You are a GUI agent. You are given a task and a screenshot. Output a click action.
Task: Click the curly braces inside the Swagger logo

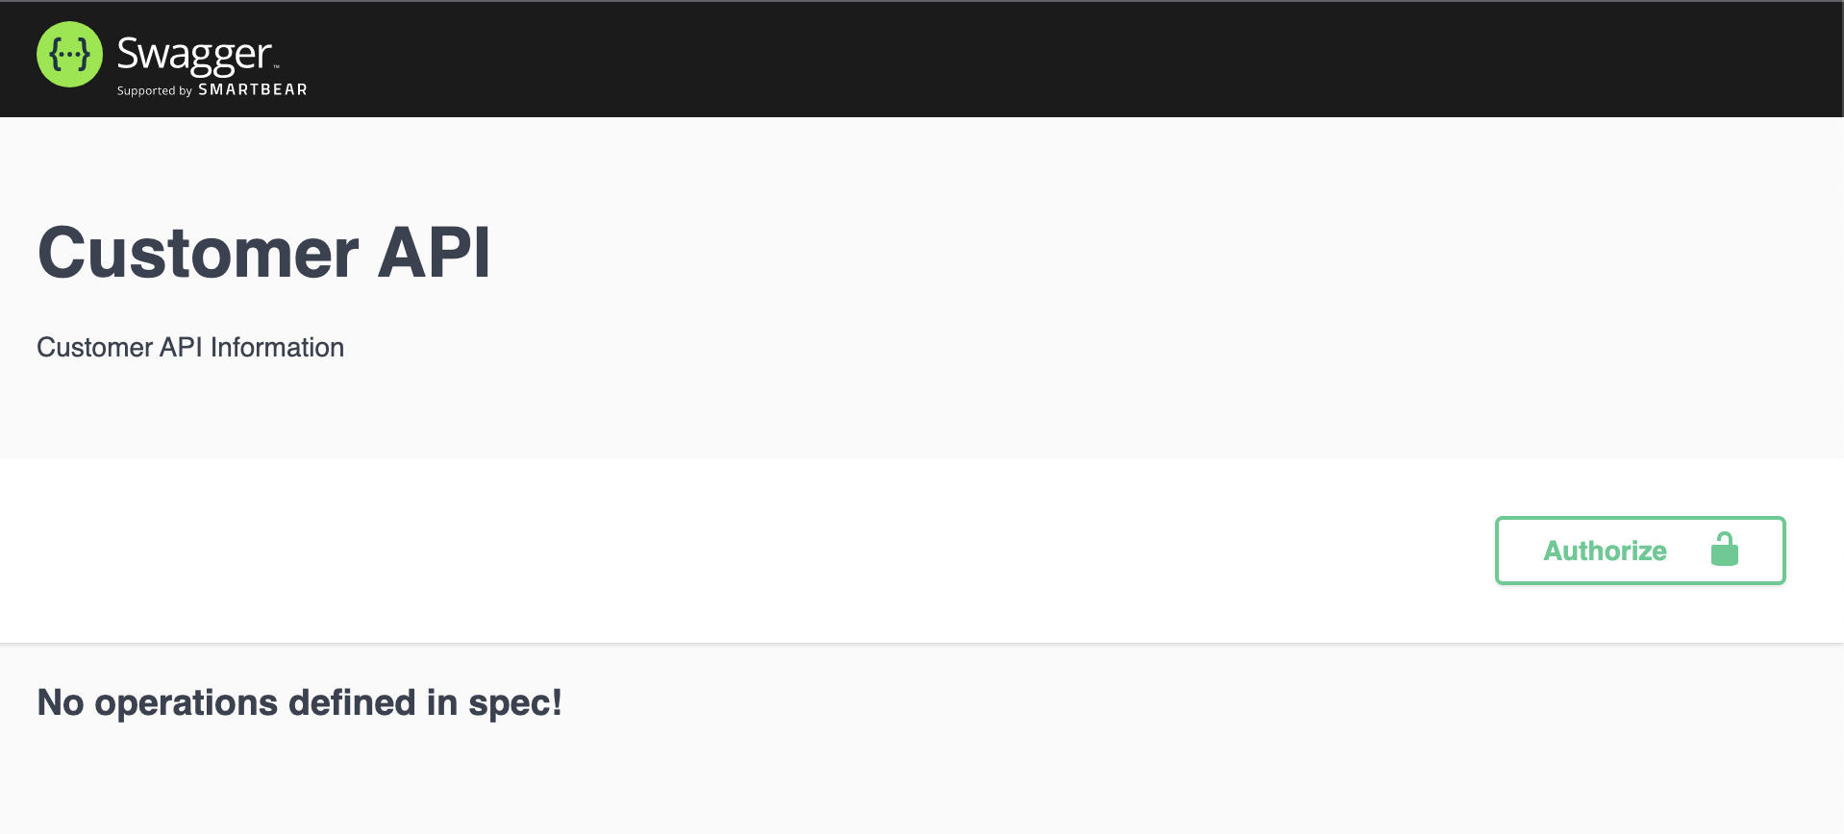69,55
